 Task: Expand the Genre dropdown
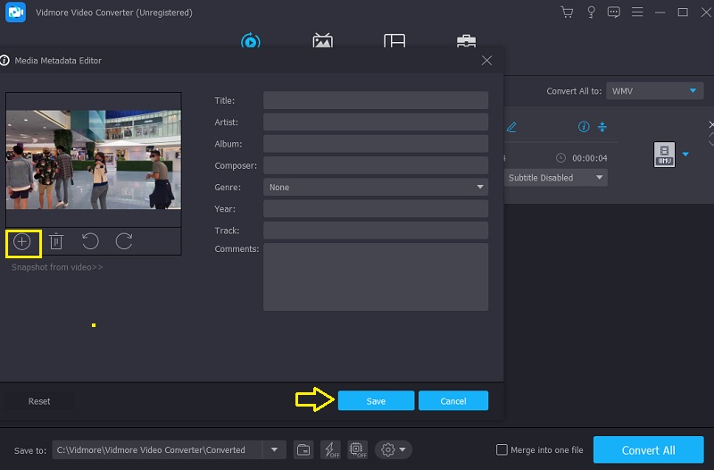375,188
